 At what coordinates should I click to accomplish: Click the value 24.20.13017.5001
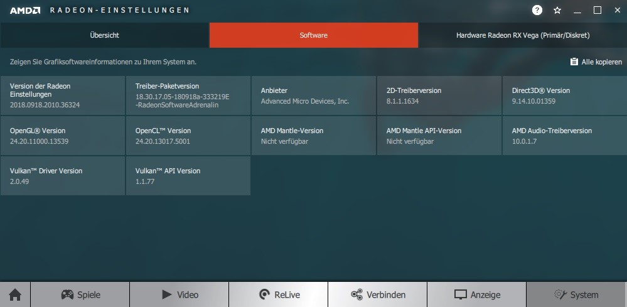(x=163, y=141)
